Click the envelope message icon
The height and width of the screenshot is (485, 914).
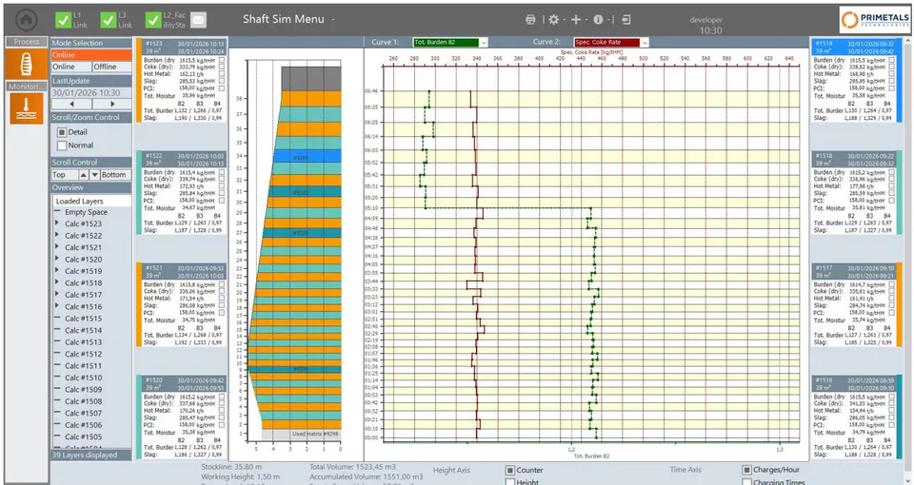click(x=198, y=20)
